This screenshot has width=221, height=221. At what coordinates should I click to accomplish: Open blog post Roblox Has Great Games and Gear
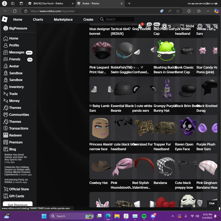(x=15, y=158)
